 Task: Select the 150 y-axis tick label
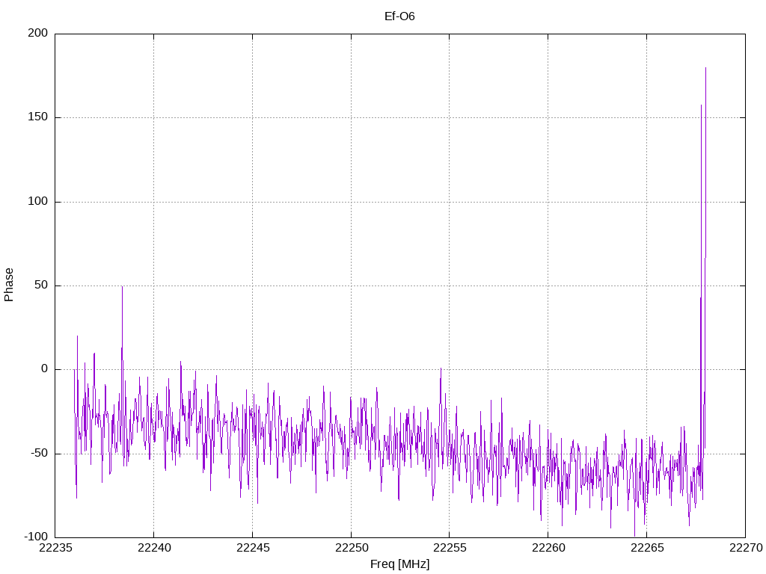pos(38,117)
